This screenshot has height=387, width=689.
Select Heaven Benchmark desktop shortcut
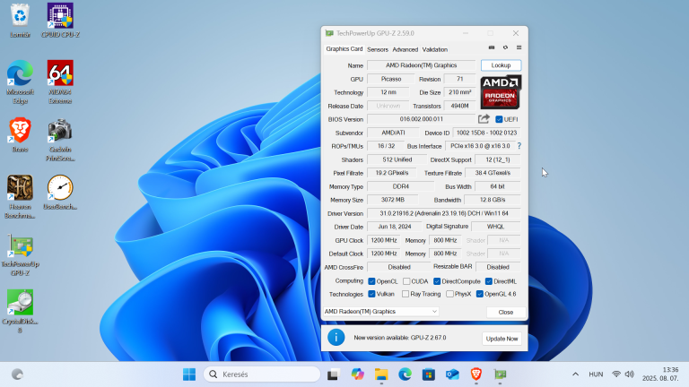pyautogui.click(x=21, y=196)
